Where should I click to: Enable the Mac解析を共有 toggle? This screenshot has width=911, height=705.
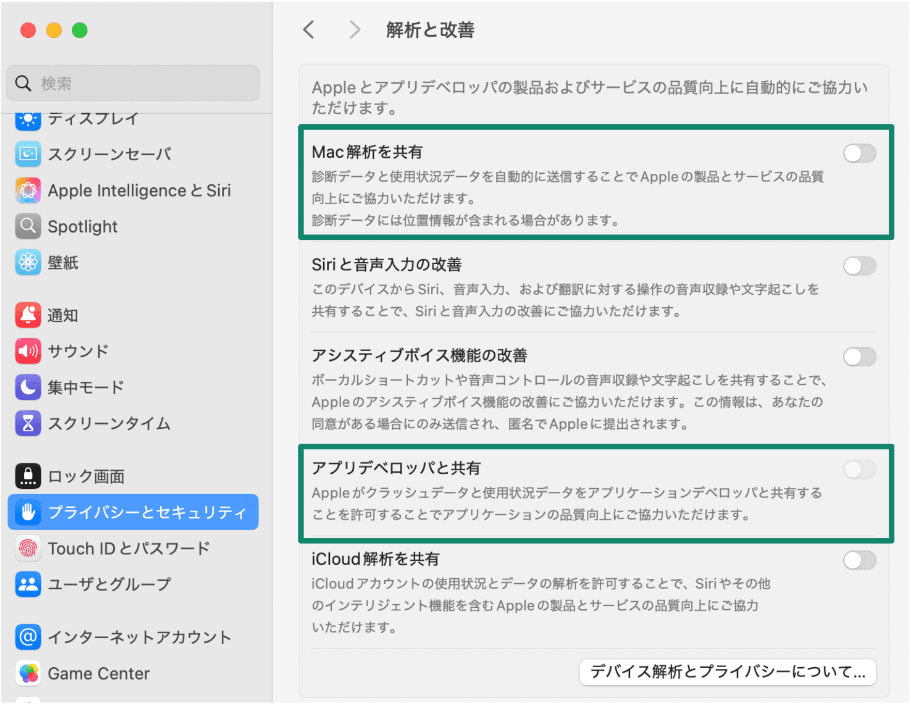859,153
